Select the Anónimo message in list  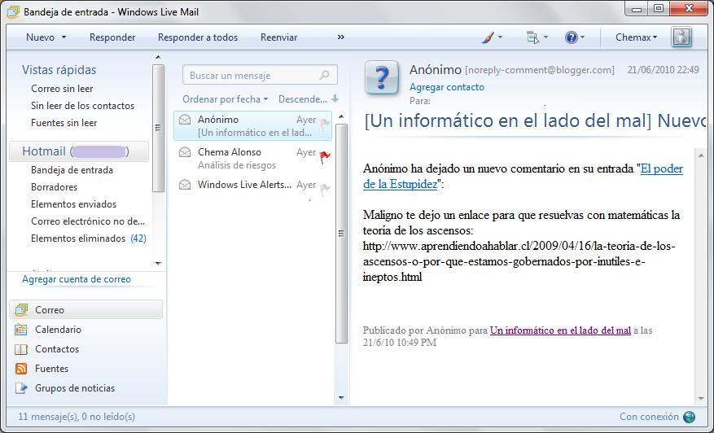click(252, 125)
